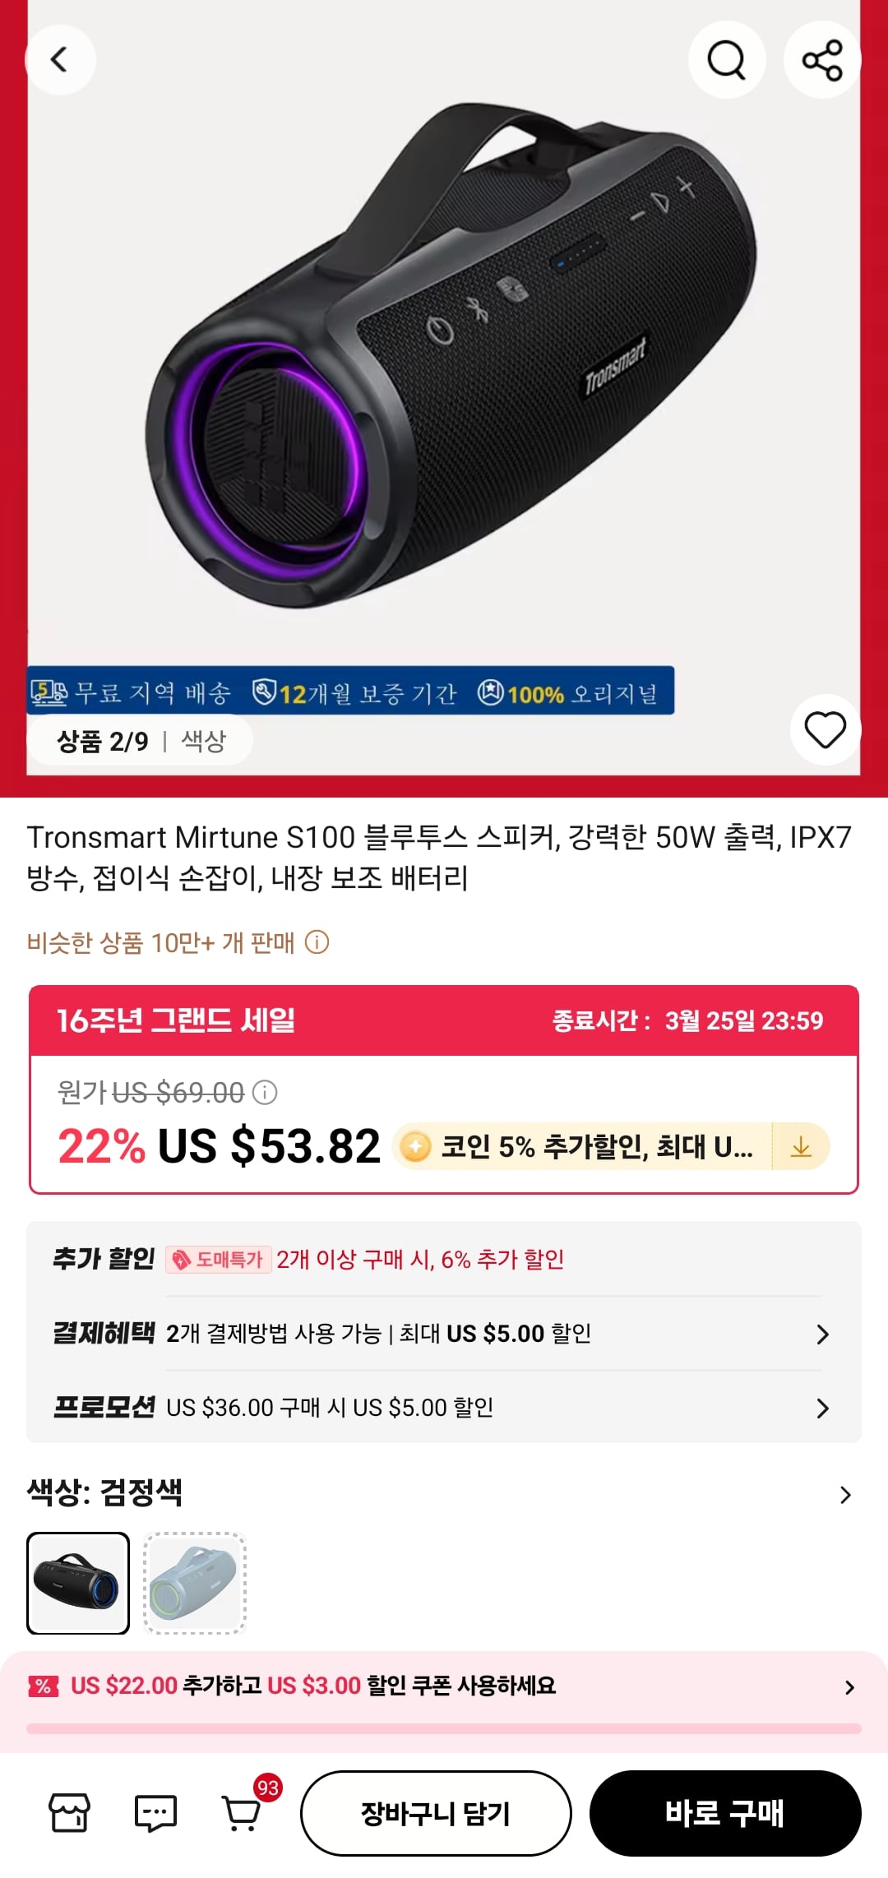Add product to wishlist with heart icon
888x1878 pixels.
(825, 730)
